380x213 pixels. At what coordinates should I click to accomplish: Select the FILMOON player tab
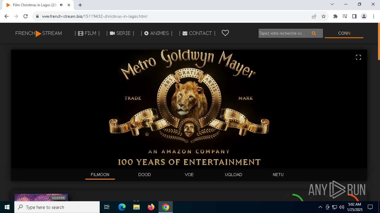(x=100, y=175)
